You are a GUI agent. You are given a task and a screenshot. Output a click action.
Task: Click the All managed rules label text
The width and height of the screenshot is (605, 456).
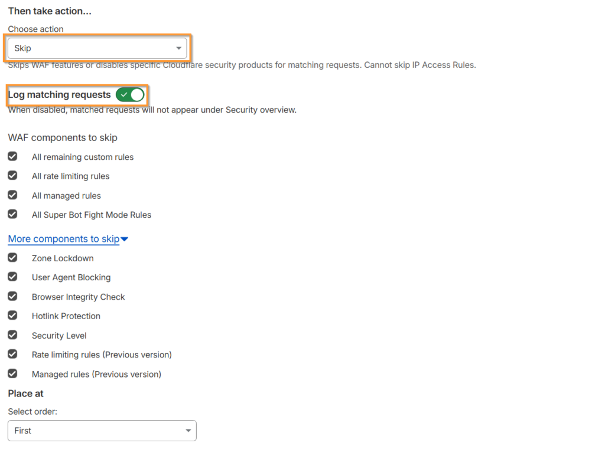[66, 196]
